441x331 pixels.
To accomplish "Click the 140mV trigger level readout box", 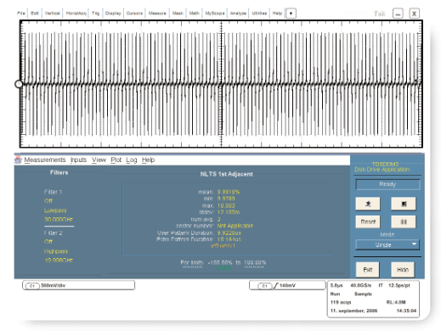I will click(287, 285).
